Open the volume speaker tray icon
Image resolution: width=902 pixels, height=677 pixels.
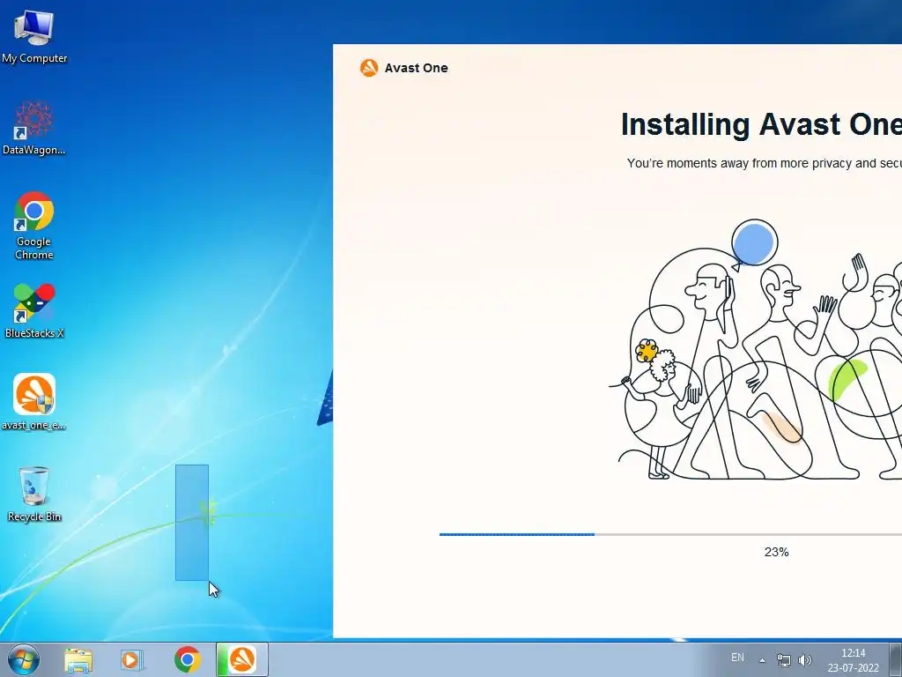805,659
